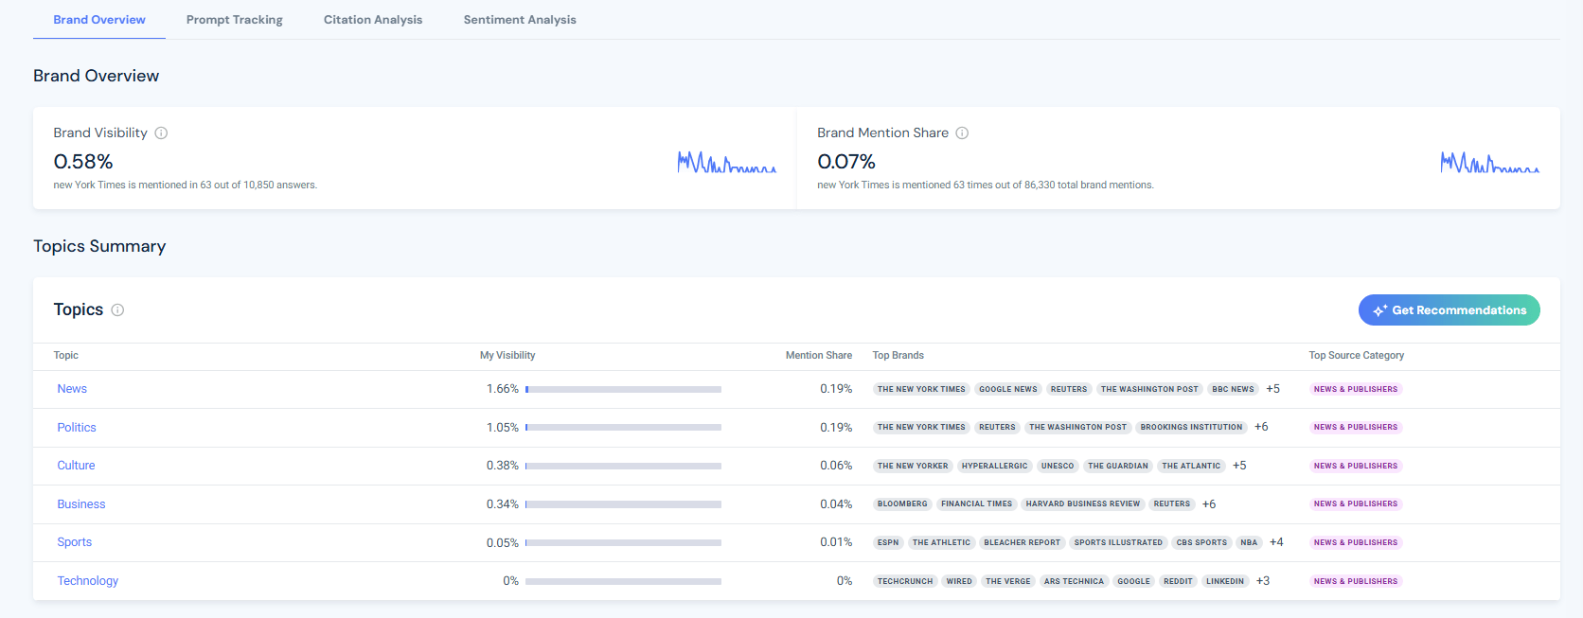Click the Financial Times brand tag
Image resolution: width=1583 pixels, height=618 pixels.
(977, 504)
